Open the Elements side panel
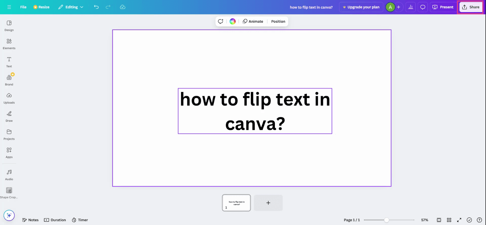 (x=9, y=44)
